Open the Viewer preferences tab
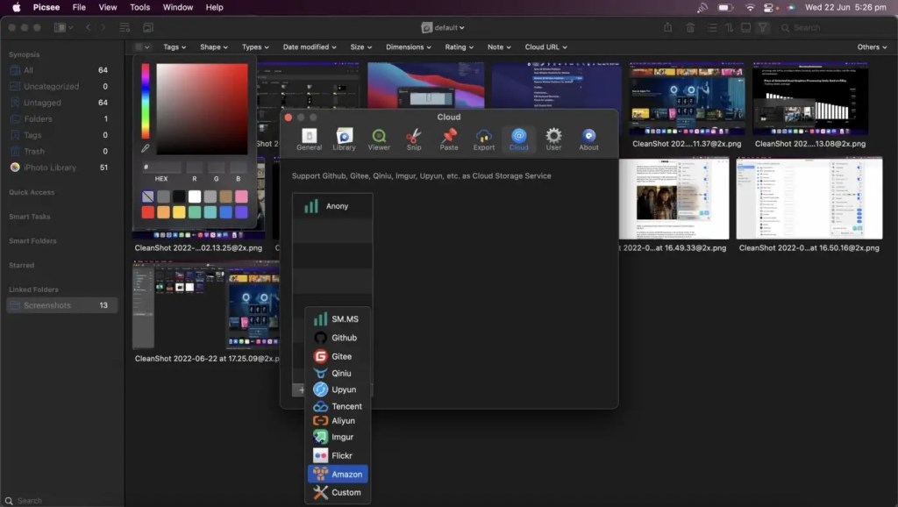Screen dimensions: 898x507 tap(379, 139)
